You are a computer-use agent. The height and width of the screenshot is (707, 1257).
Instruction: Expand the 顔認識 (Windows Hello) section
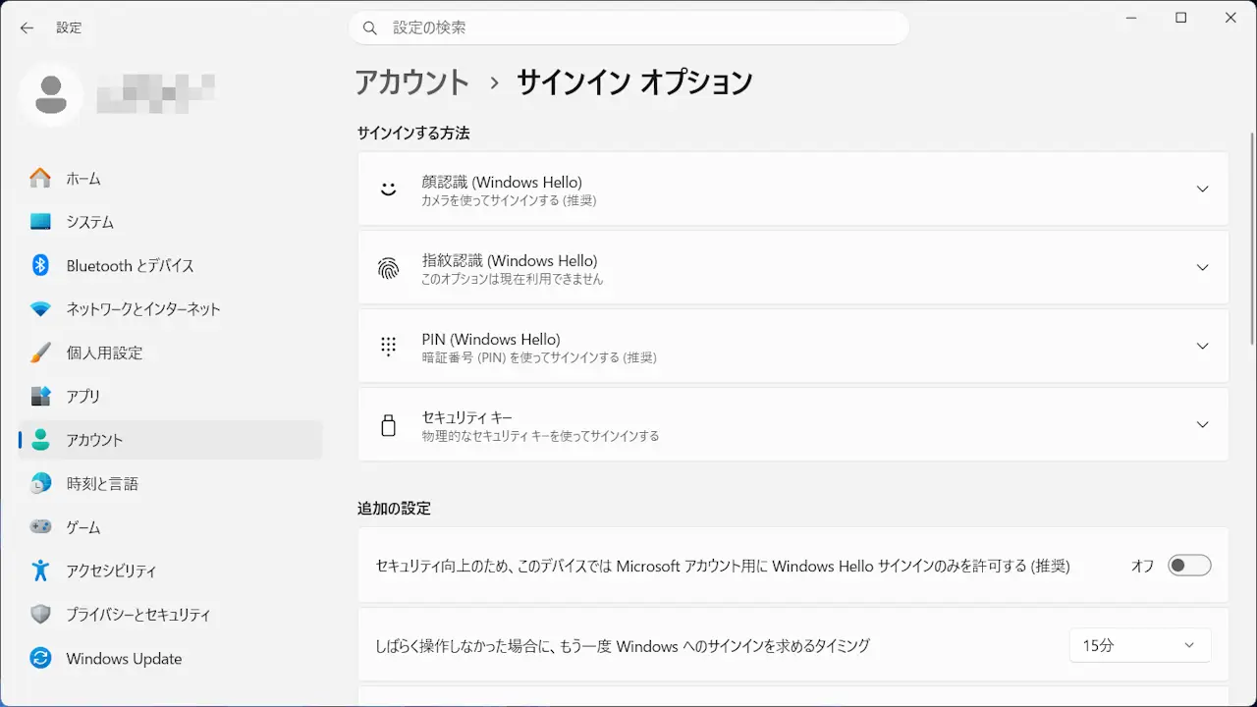pos(1202,189)
